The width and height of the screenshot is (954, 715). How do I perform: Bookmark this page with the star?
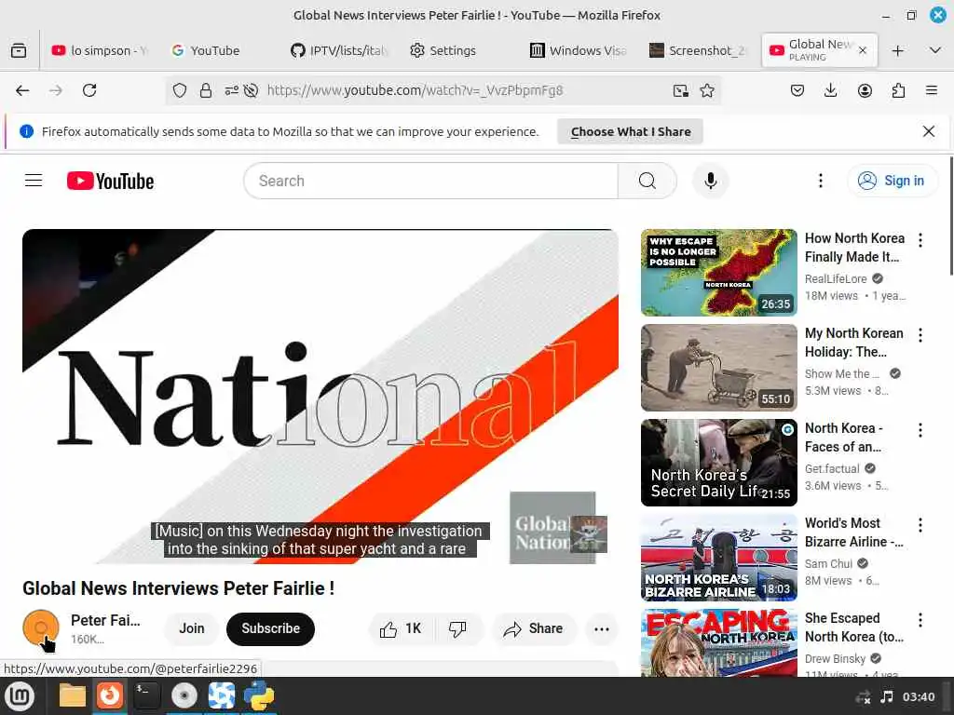pyautogui.click(x=707, y=90)
